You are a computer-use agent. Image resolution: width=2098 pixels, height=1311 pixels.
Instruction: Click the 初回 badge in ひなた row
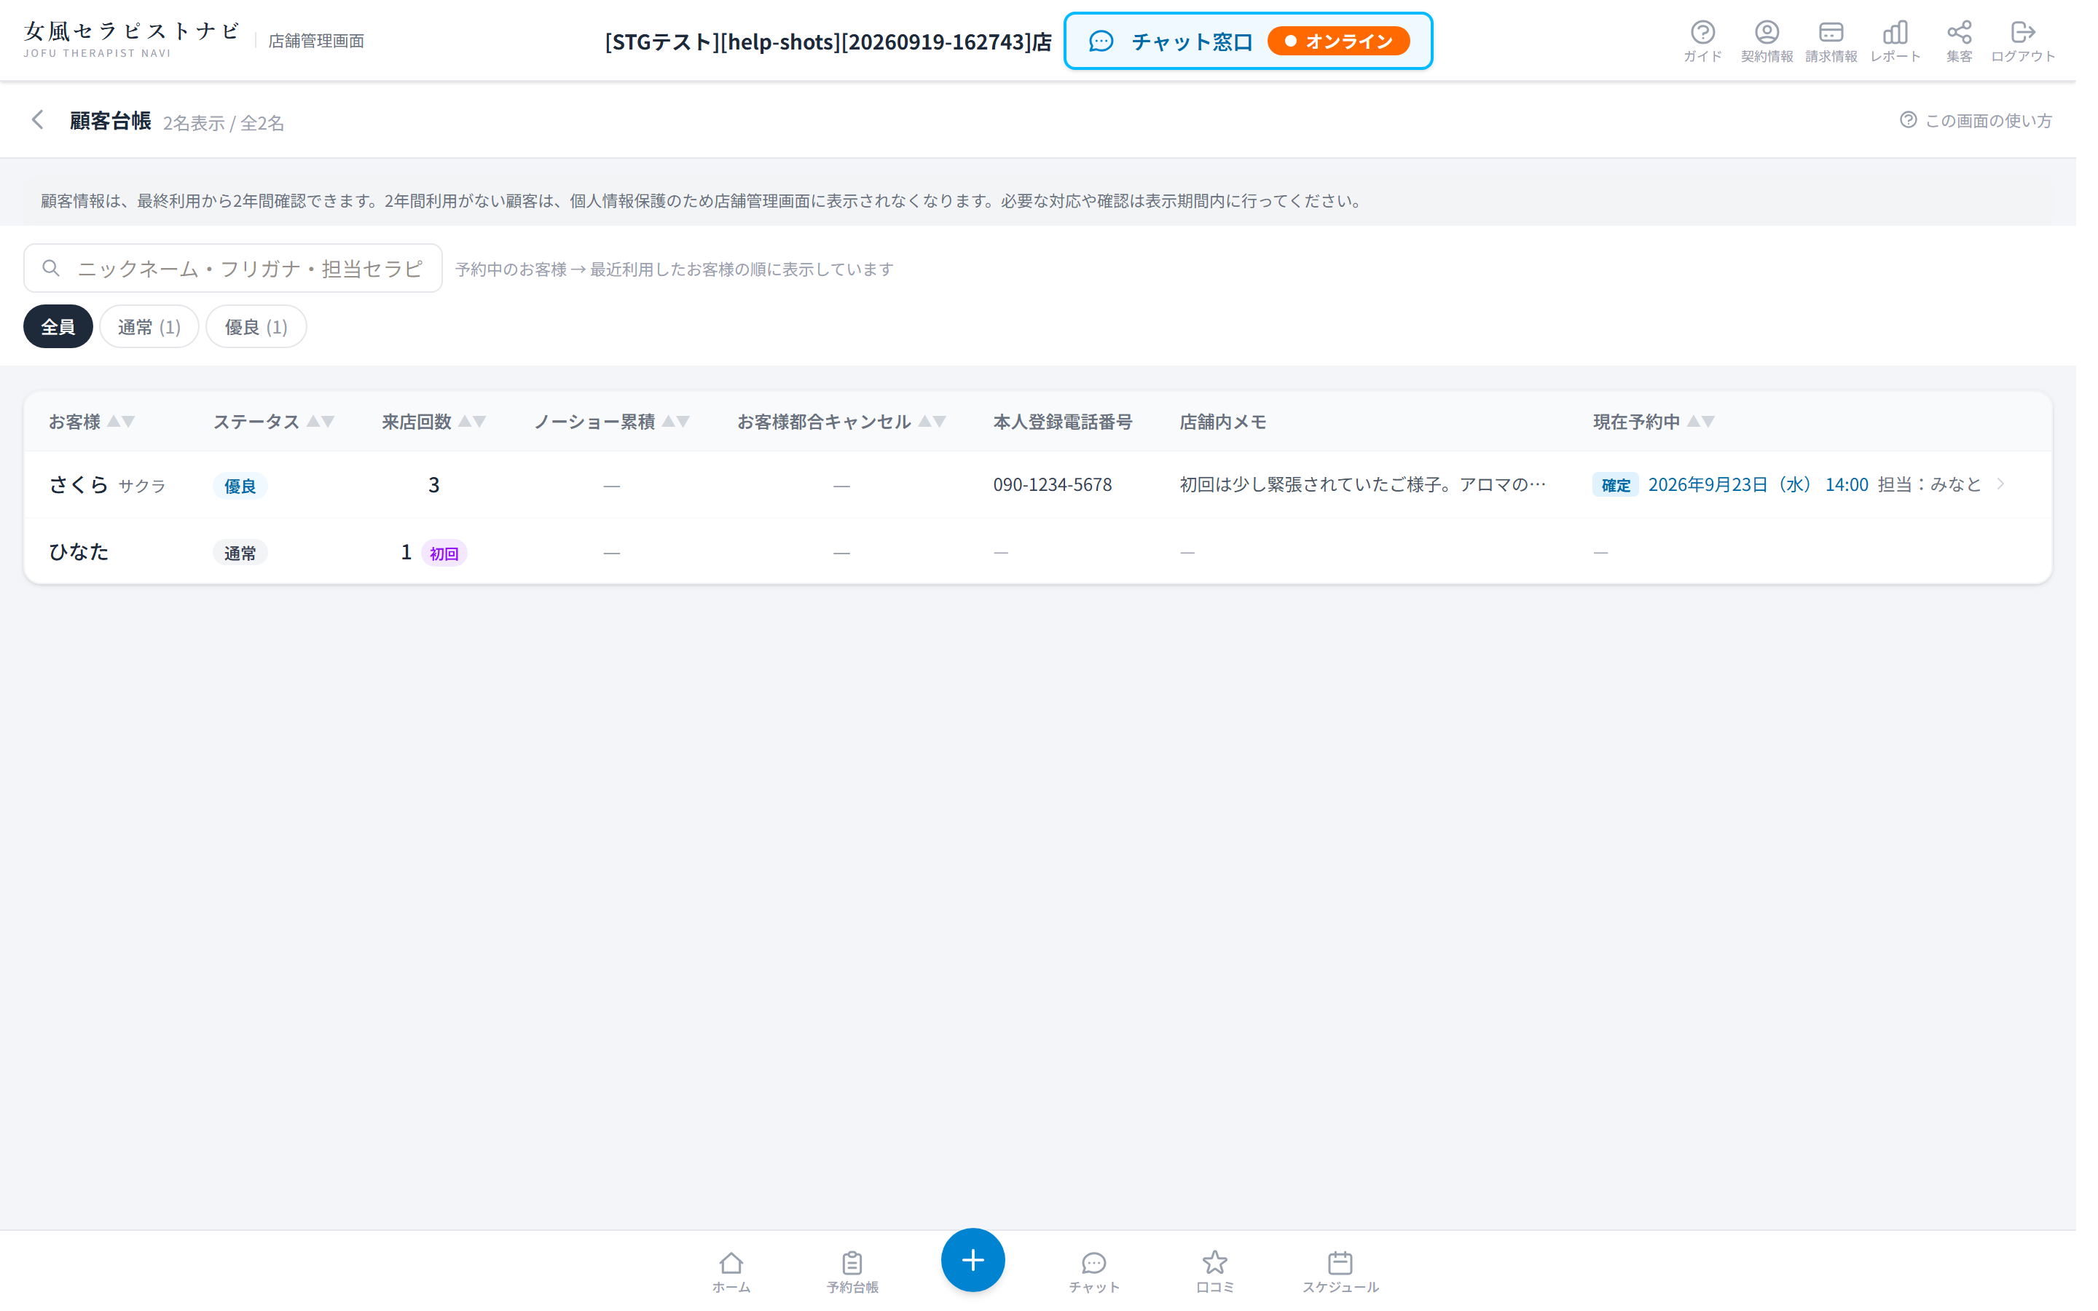click(444, 552)
